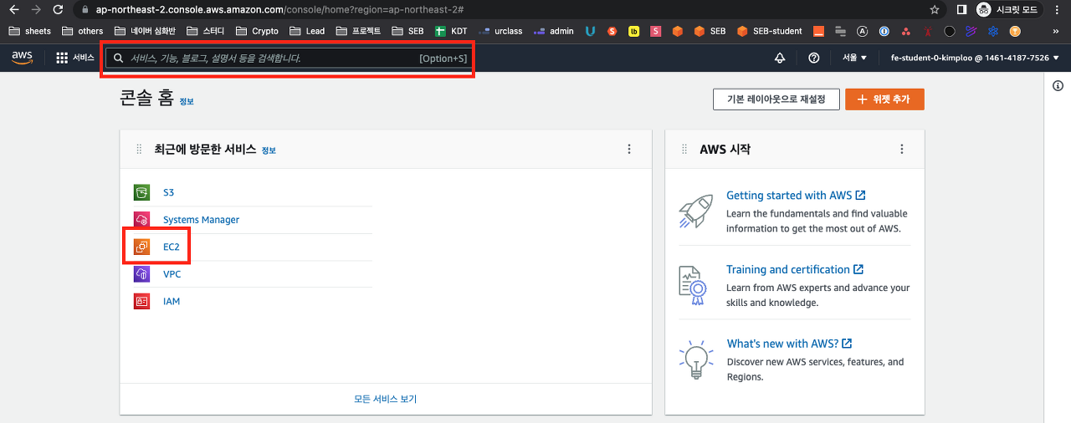The width and height of the screenshot is (1071, 423).
Task: Click the info circle icon on the right edge
Action: pos(1058,85)
